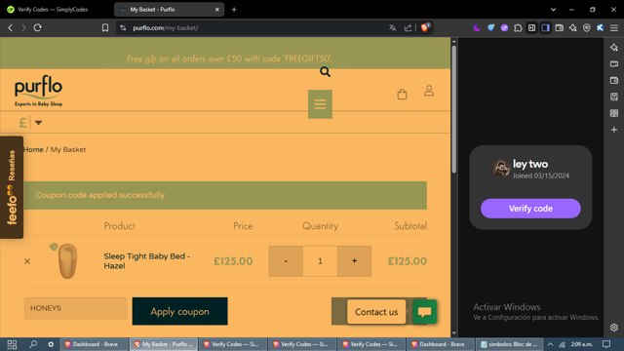
Task: Open the Brave wallet icon
Action: click(x=559, y=28)
